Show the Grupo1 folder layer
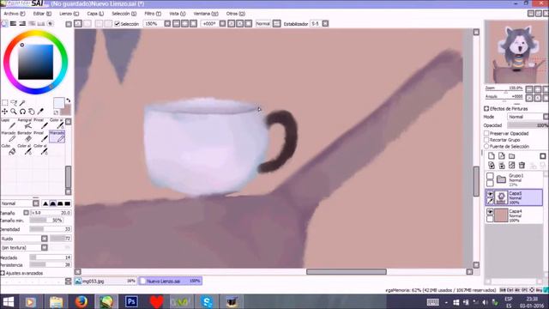The image size is (549, 309). 490,176
